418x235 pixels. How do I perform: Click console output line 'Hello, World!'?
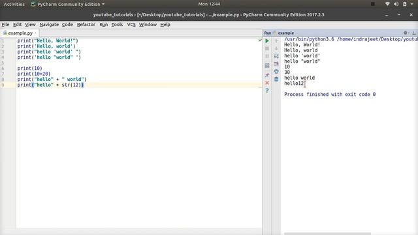[x=302, y=45]
